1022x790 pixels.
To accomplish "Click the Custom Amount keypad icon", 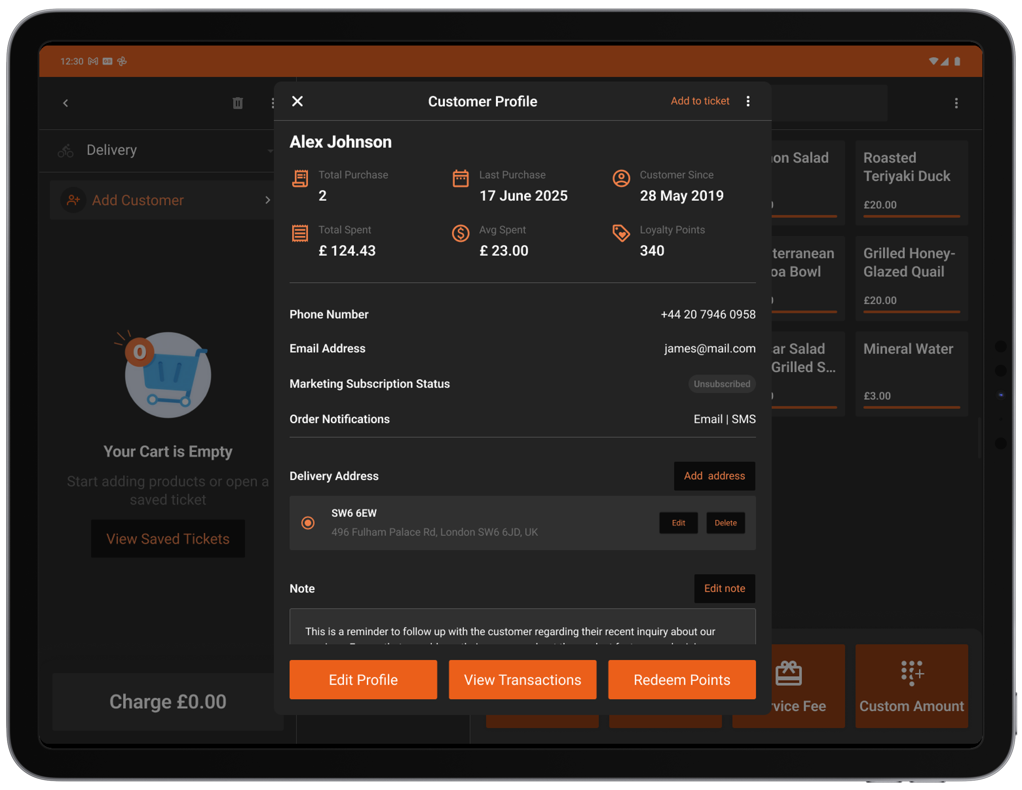I will [912, 673].
